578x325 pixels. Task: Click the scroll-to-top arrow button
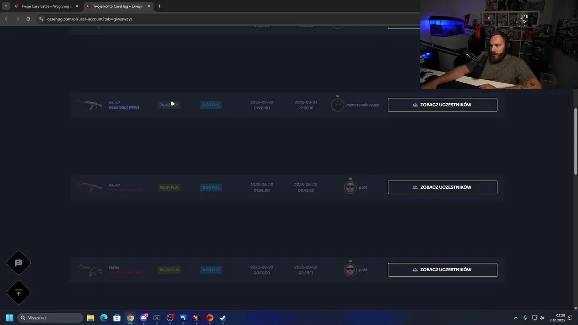point(19,293)
